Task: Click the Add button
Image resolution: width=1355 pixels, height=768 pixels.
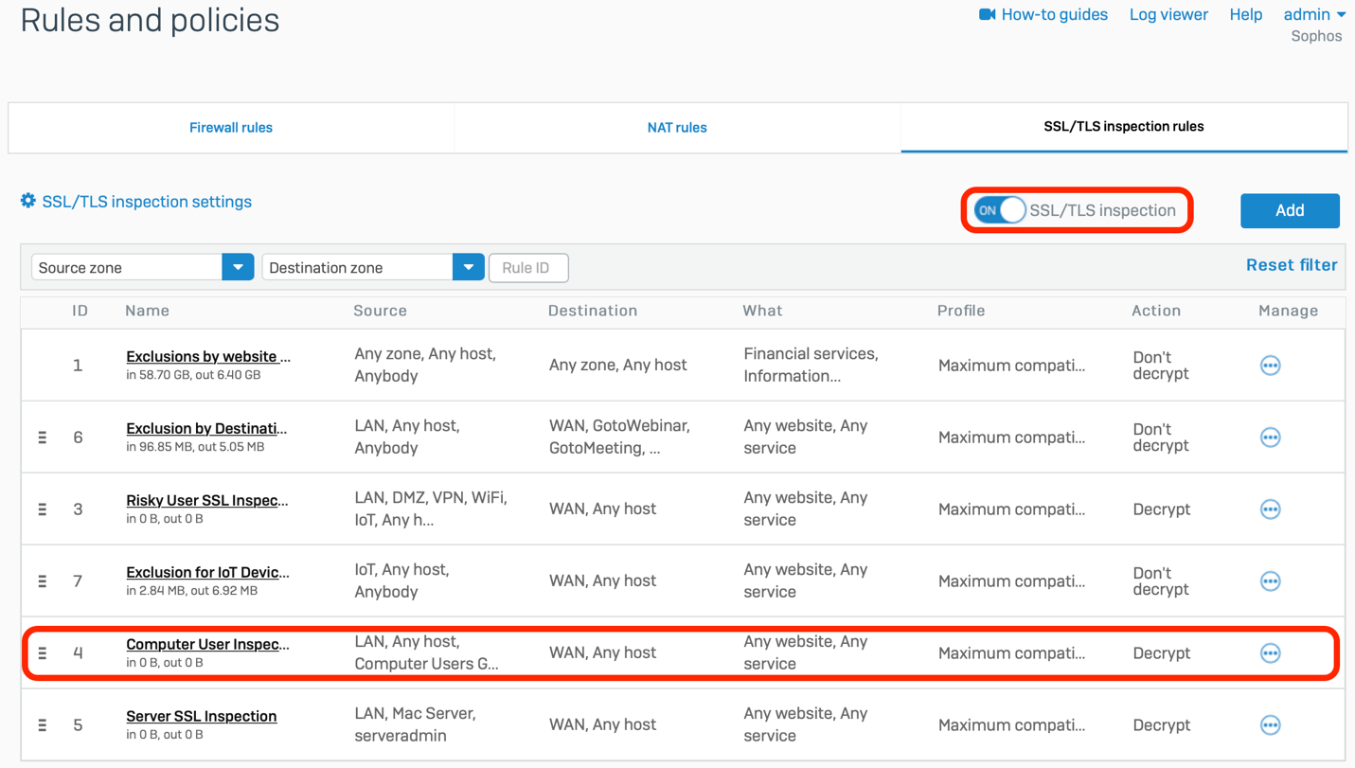Action: (1290, 210)
